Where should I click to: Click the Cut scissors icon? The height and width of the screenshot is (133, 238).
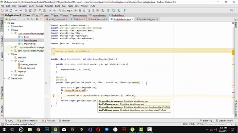pos(26,11)
